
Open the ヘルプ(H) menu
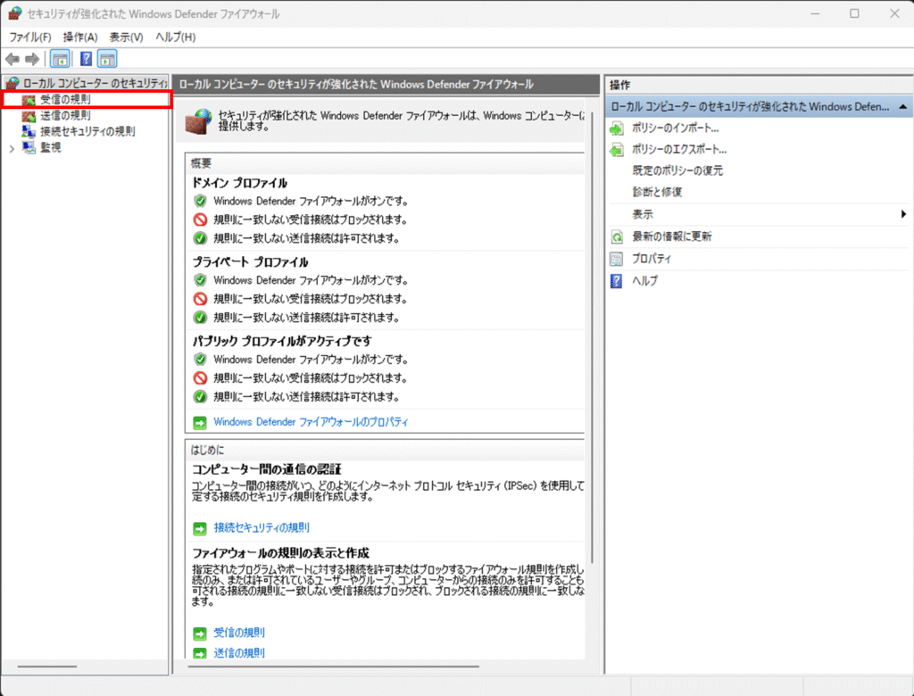[176, 37]
